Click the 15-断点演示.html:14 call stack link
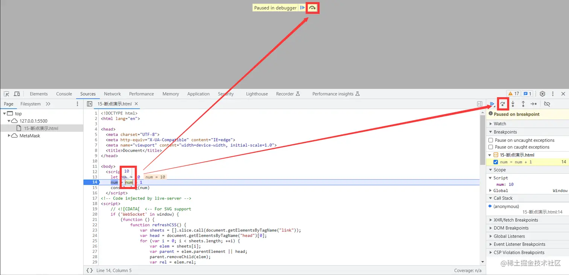This screenshot has width=569, height=275. point(542,212)
